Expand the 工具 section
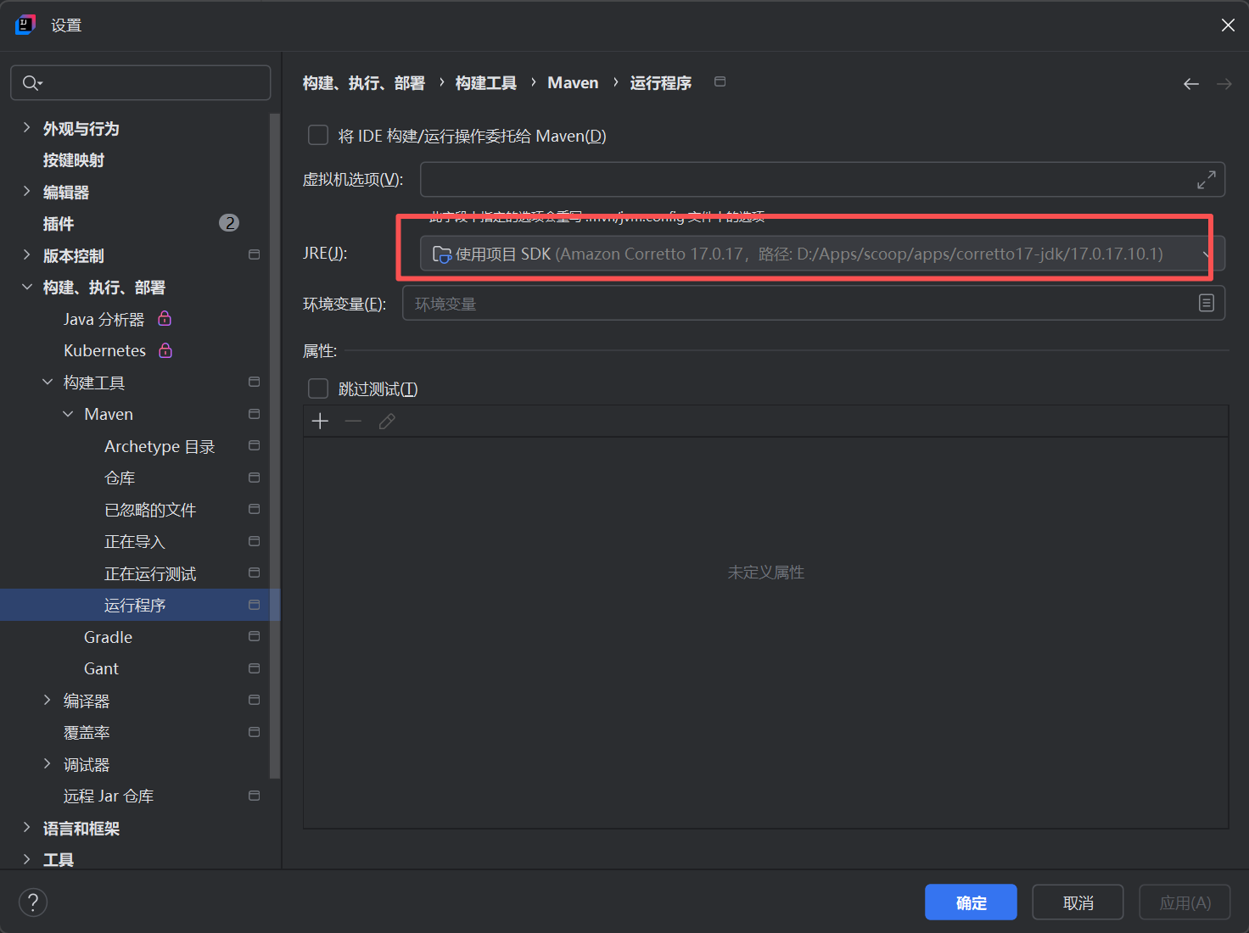 pyautogui.click(x=26, y=859)
